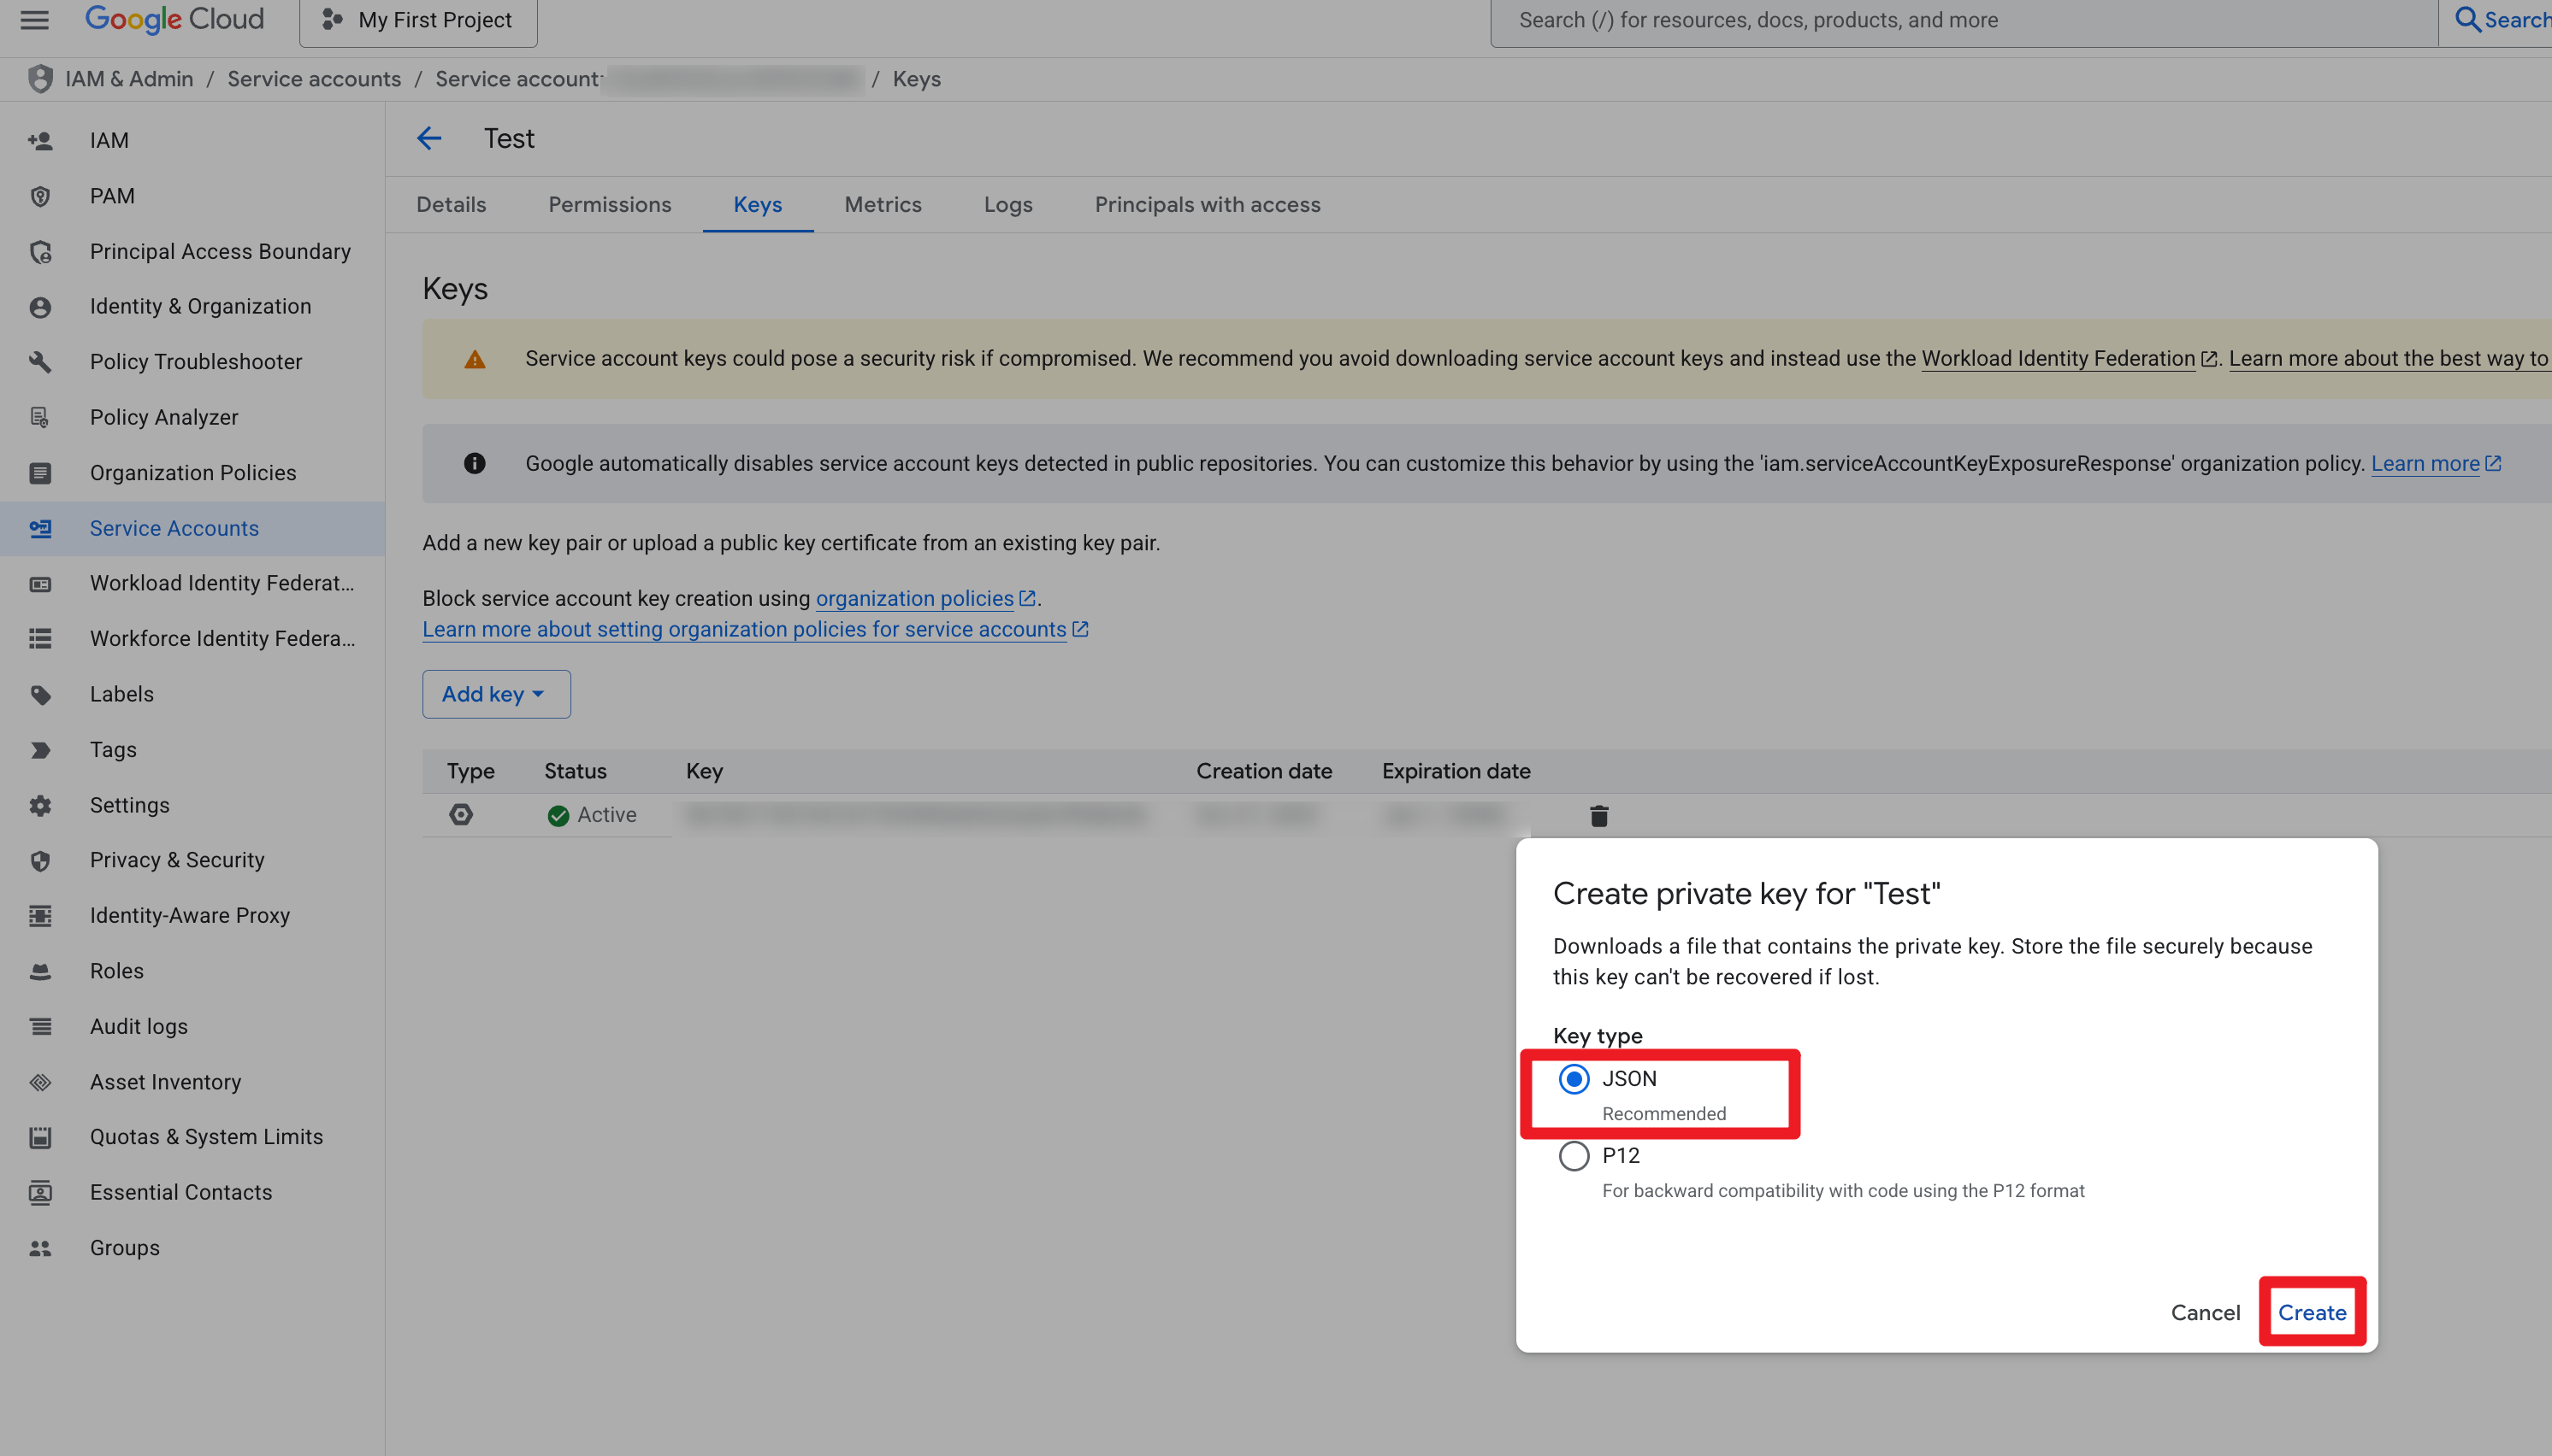Open the hamburger navigation menu
Screen dimensions: 2552x1456
coord(35,20)
